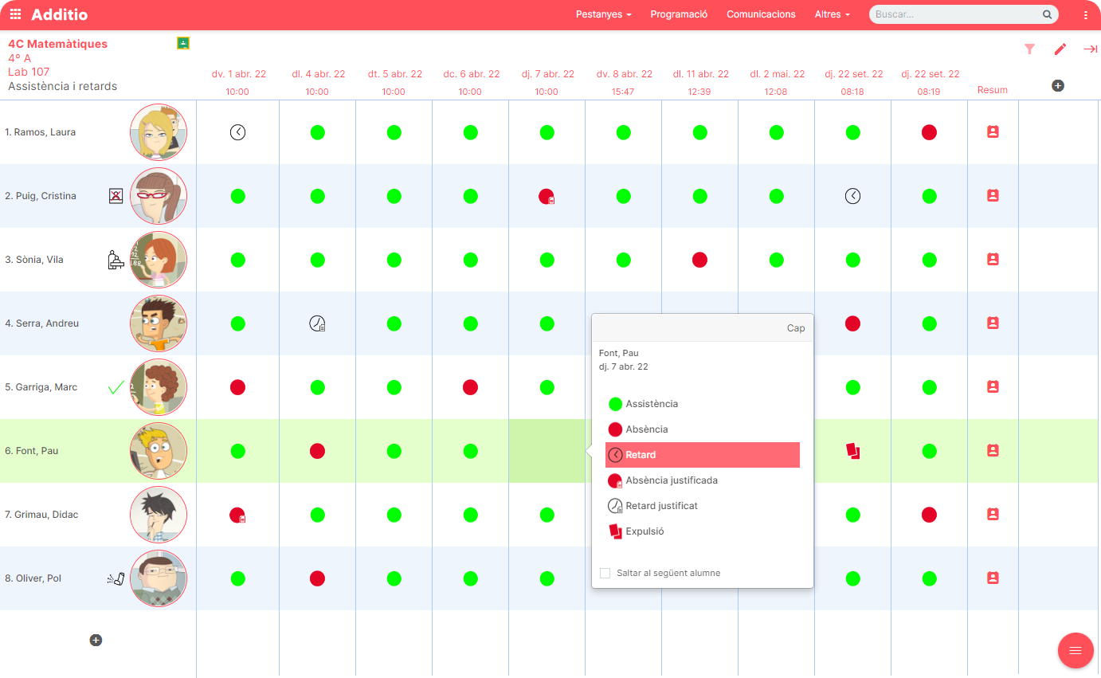
Task: Check the Saltar al següent alumne box
Action: pos(604,573)
